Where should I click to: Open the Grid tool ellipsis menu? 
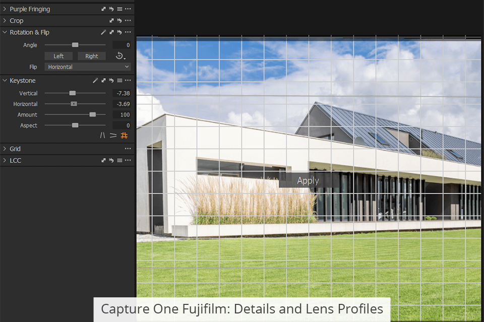(128, 148)
